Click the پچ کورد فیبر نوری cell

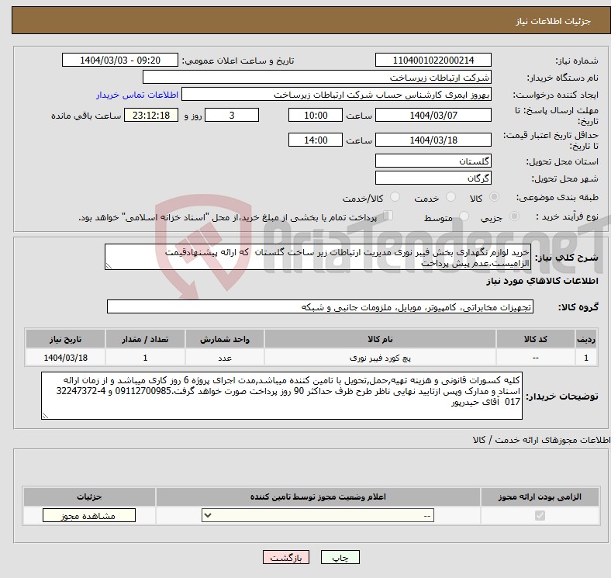[x=380, y=358]
